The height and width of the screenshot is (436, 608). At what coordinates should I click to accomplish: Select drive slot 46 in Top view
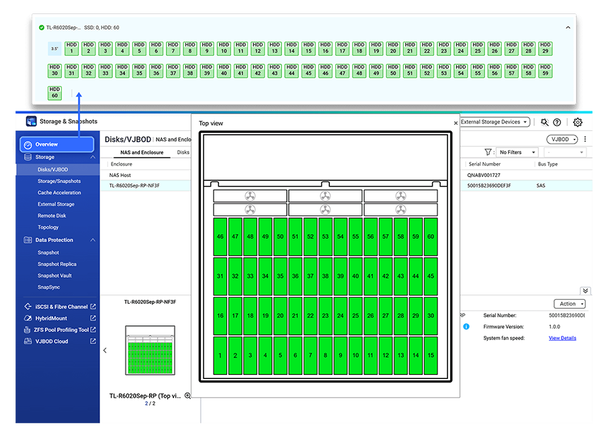click(220, 236)
